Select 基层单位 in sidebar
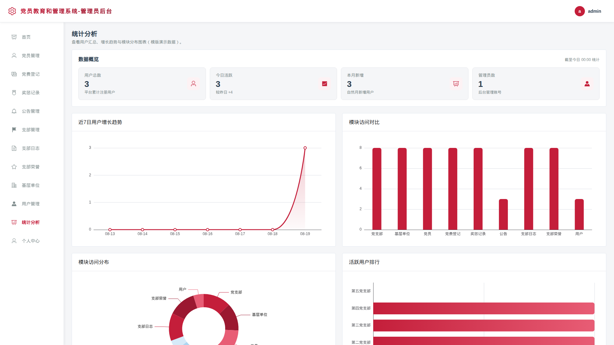Viewport: 614px width, 345px height. click(x=32, y=185)
